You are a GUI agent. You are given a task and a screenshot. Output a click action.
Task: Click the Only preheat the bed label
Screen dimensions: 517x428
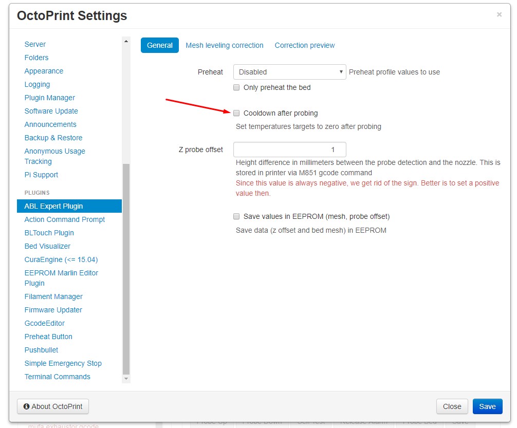[x=277, y=87]
